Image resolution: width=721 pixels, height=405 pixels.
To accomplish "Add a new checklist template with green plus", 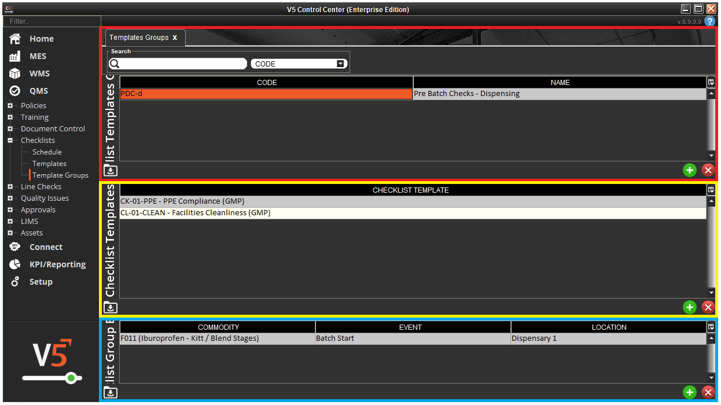I will click(689, 307).
